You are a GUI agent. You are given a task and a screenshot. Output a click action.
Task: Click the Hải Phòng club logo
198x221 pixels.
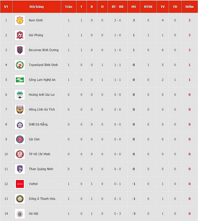(x=20, y=35)
